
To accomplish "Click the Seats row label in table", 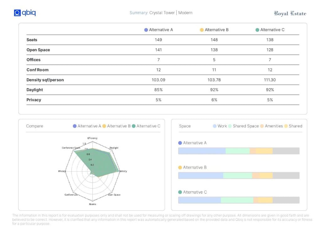I will pyautogui.click(x=32, y=40).
